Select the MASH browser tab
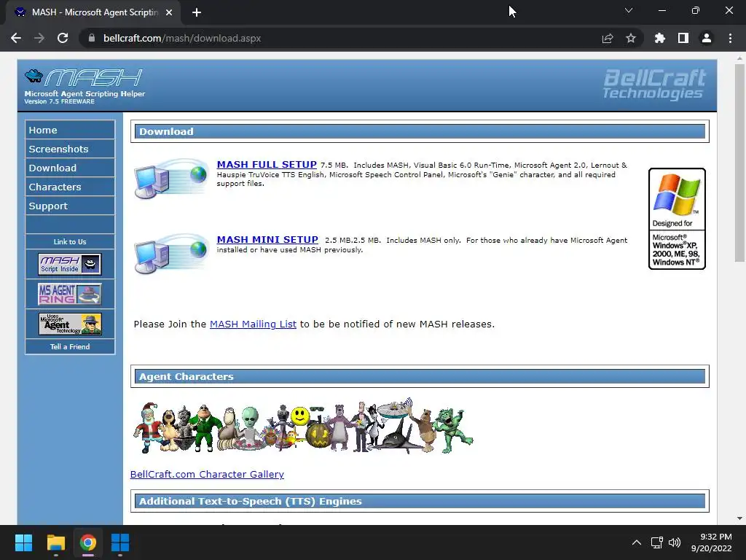The image size is (746, 560). click(93, 12)
